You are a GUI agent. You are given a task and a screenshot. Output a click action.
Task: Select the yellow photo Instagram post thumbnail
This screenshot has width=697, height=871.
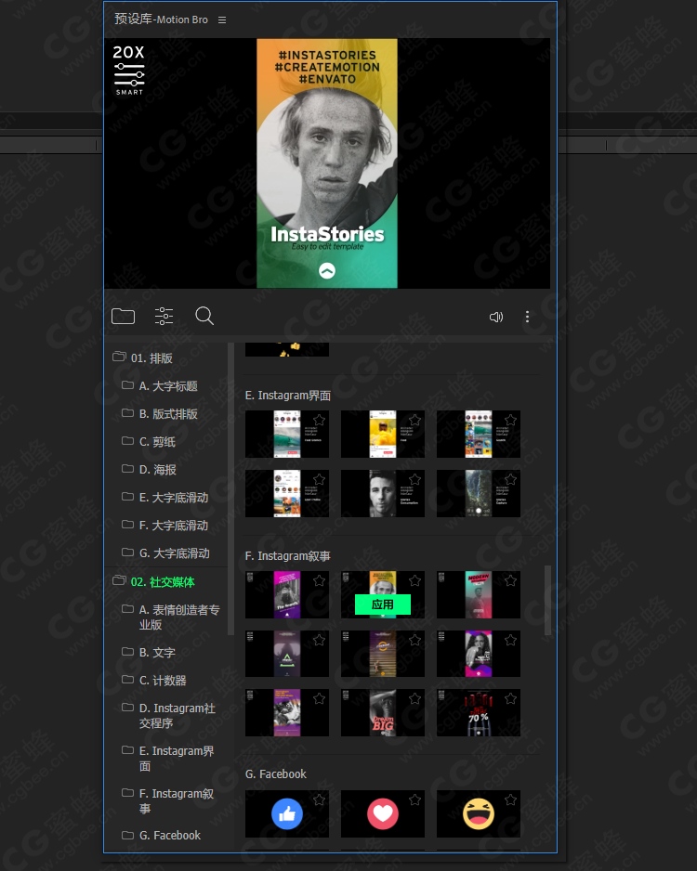click(382, 435)
